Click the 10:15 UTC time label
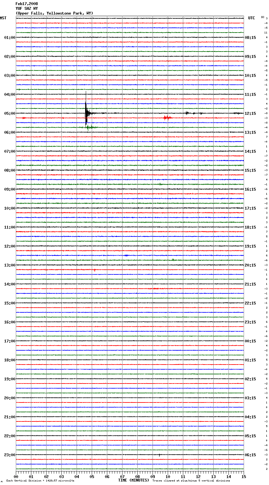This screenshot has width=269, height=485. click(250, 76)
